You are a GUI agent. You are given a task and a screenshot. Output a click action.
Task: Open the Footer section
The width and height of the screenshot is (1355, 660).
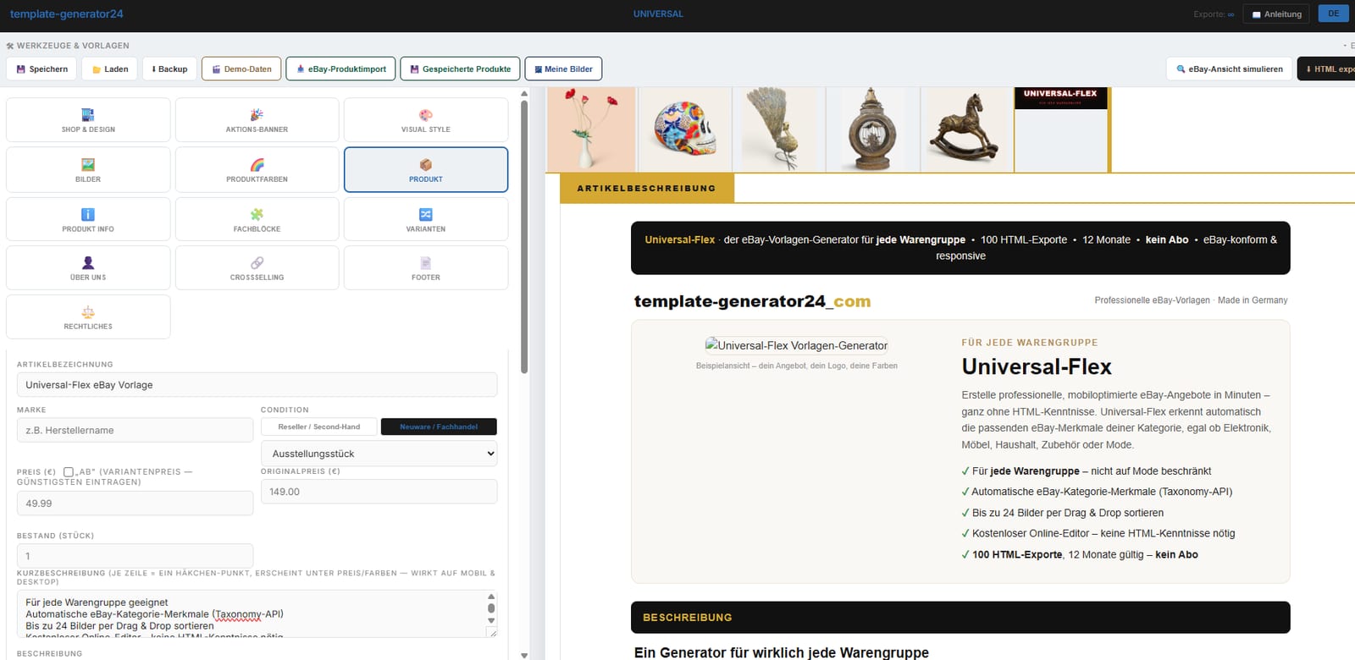click(x=426, y=268)
